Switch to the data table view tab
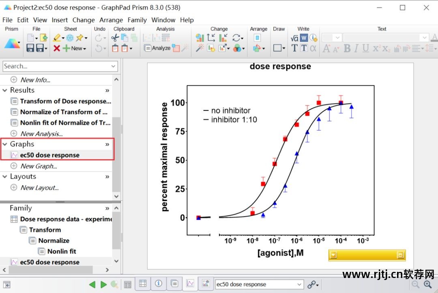 (x=143, y=284)
